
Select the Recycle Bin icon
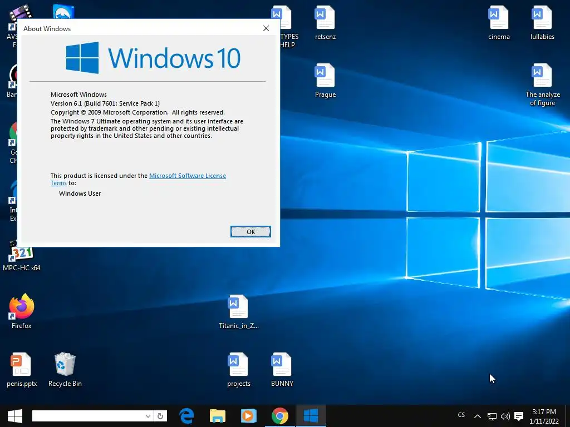coord(65,370)
